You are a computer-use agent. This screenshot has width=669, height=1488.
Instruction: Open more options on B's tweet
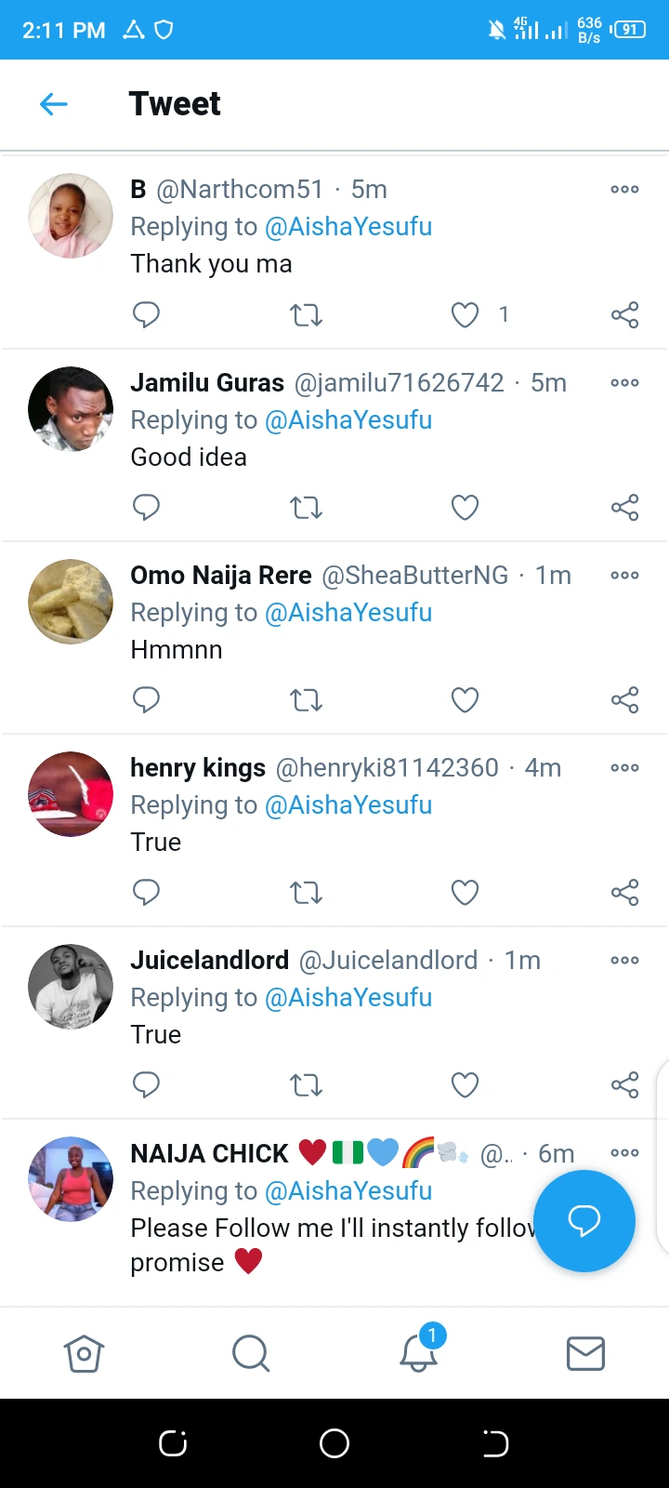coord(624,190)
